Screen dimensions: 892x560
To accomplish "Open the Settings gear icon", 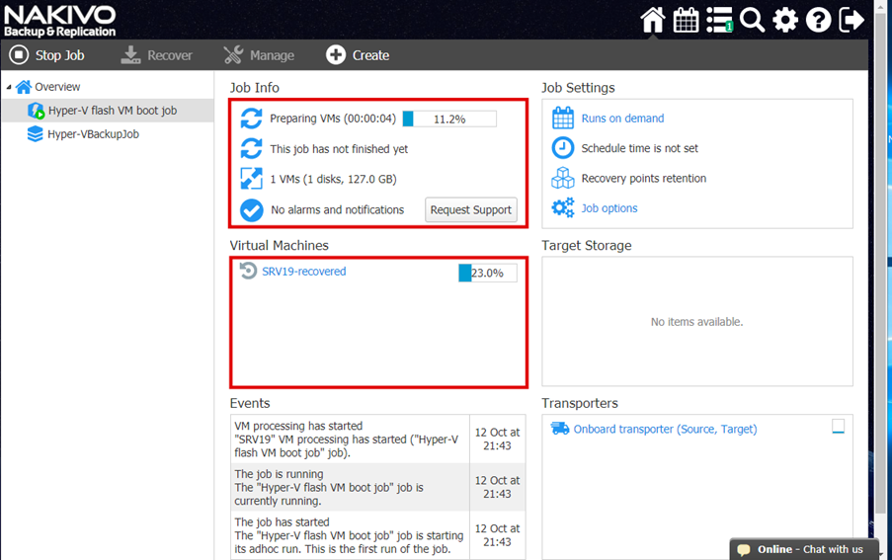I will click(785, 20).
